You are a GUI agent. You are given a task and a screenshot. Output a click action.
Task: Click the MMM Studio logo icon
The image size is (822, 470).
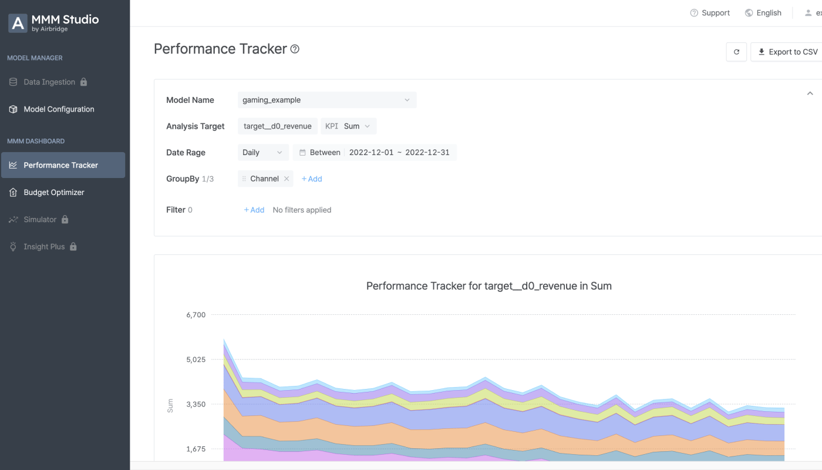pyautogui.click(x=18, y=23)
